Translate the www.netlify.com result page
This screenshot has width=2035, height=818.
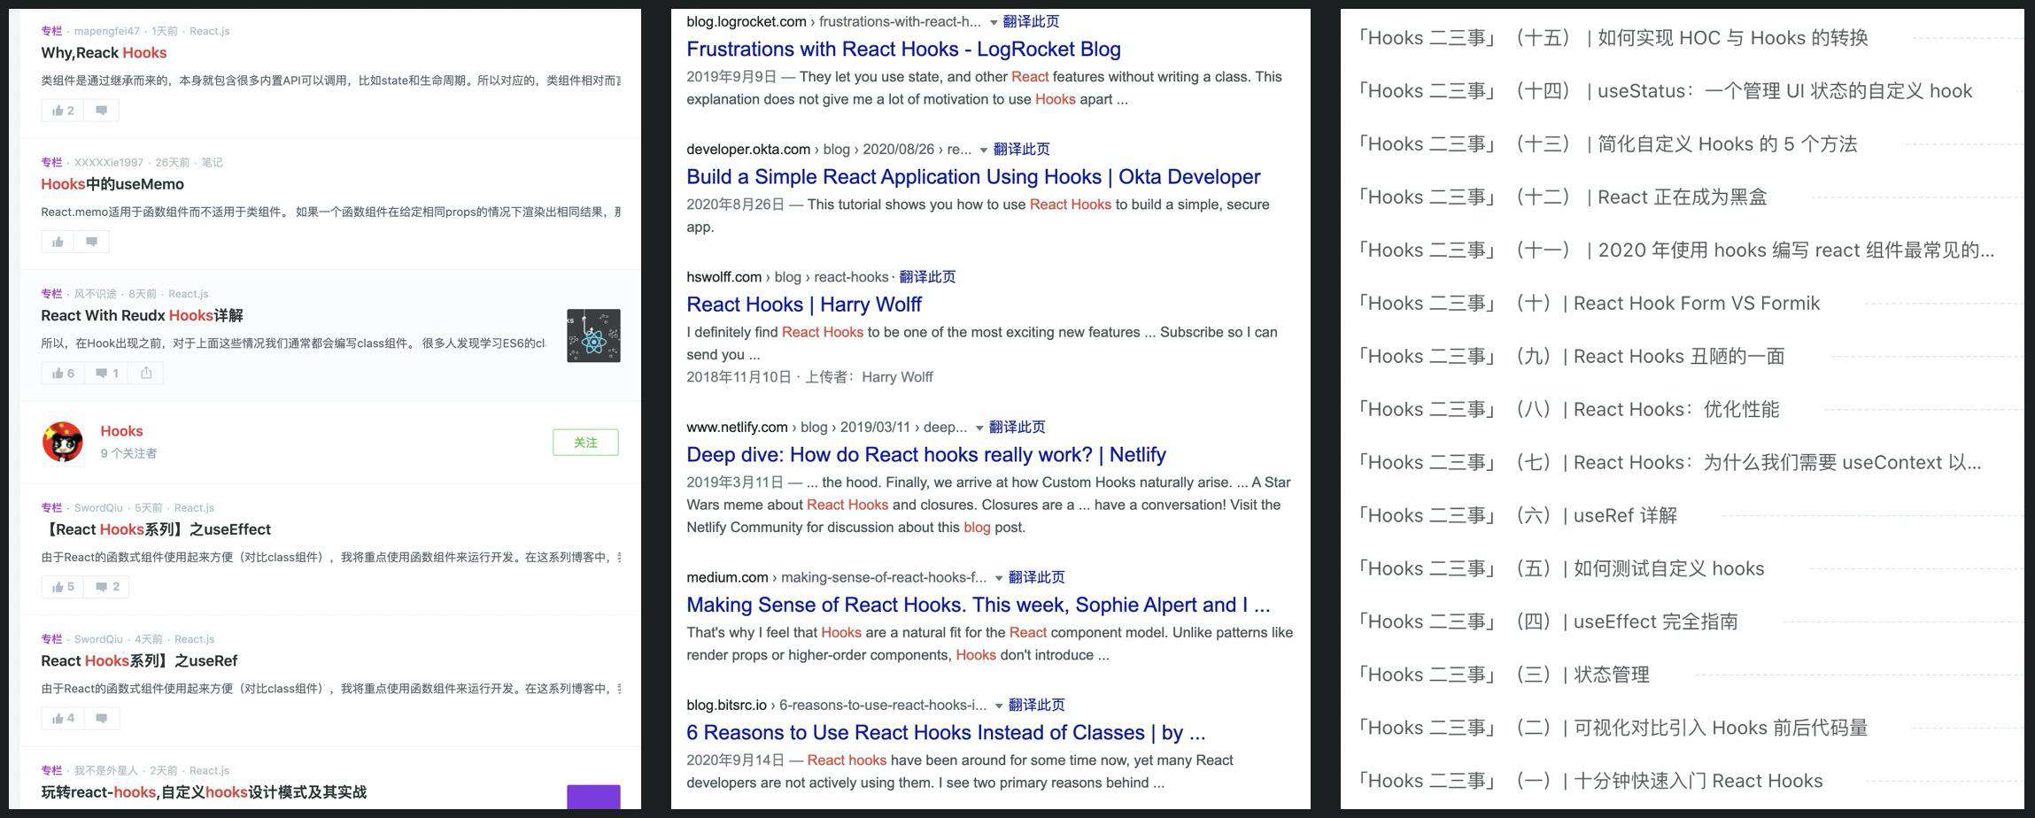pos(1017,427)
